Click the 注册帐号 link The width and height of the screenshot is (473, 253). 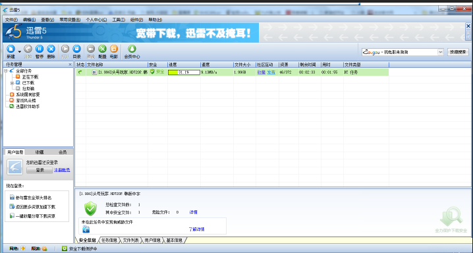62,170
